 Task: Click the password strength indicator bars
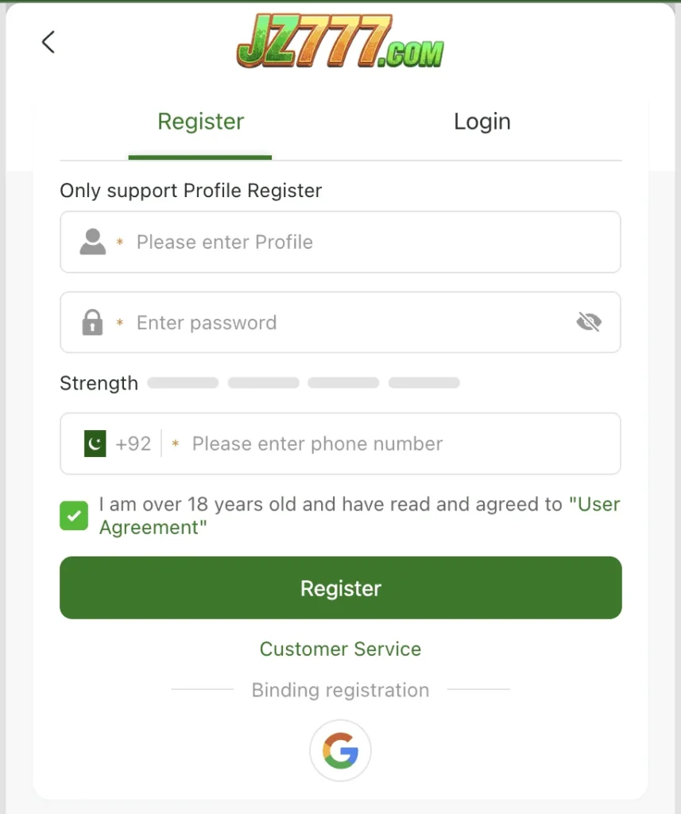tap(303, 383)
